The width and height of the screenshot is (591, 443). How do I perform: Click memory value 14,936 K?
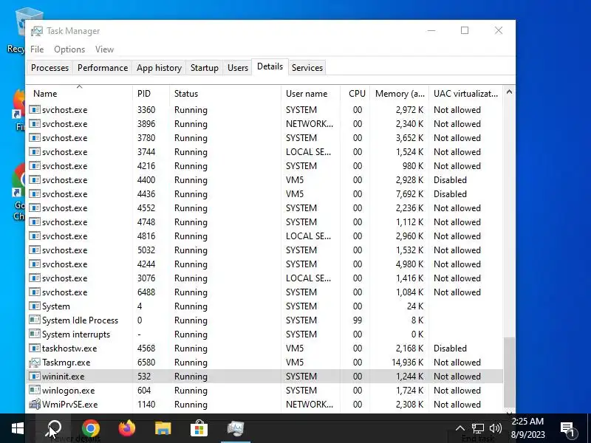(x=407, y=363)
